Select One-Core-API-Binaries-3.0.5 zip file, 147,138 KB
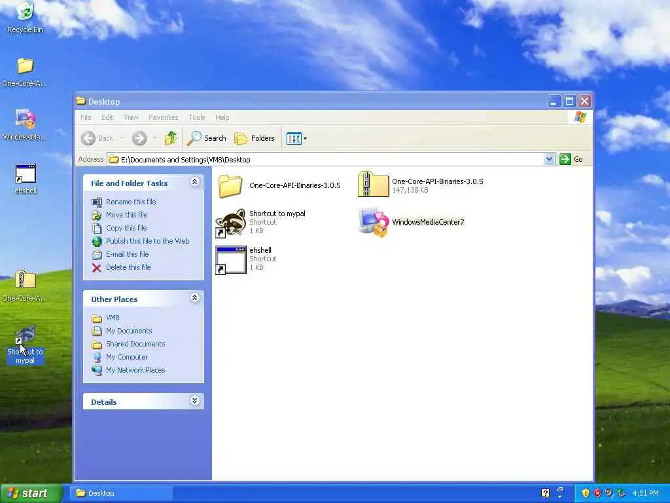 tap(421, 185)
